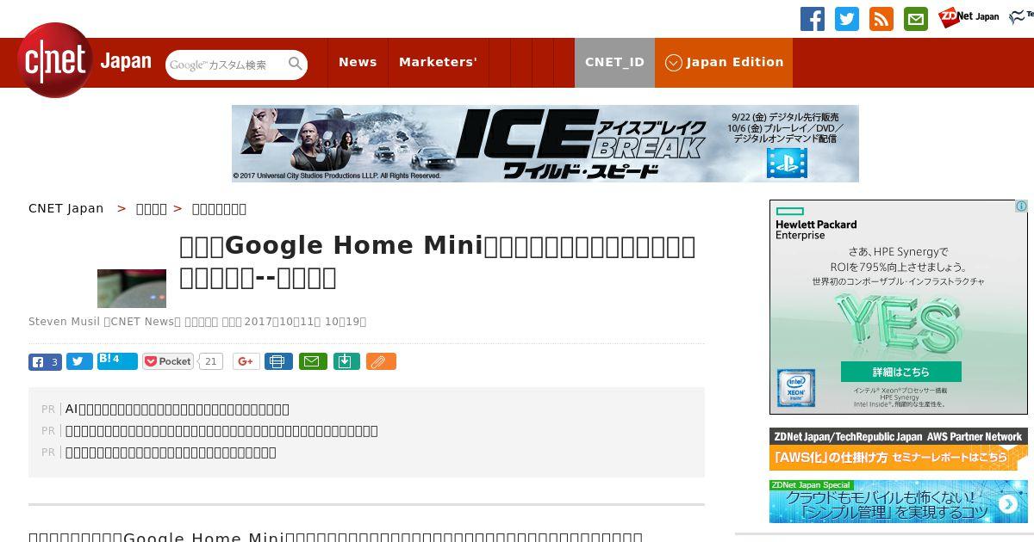
Task: Open the orange RSS feed icon
Action: pyautogui.click(x=881, y=19)
